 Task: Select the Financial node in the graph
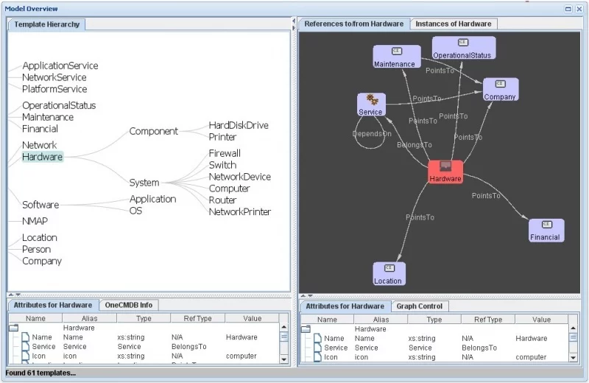pos(546,231)
